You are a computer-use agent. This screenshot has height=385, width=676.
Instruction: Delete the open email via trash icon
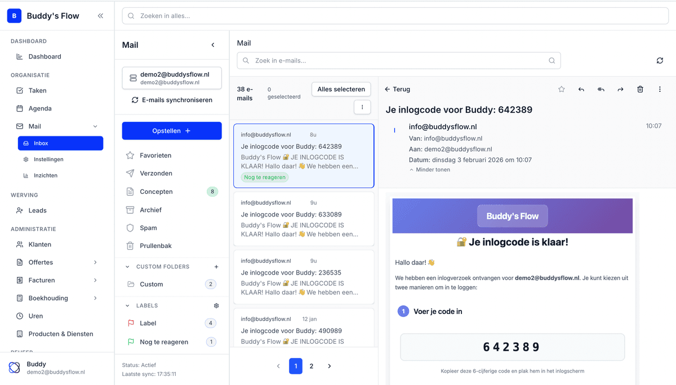(640, 89)
